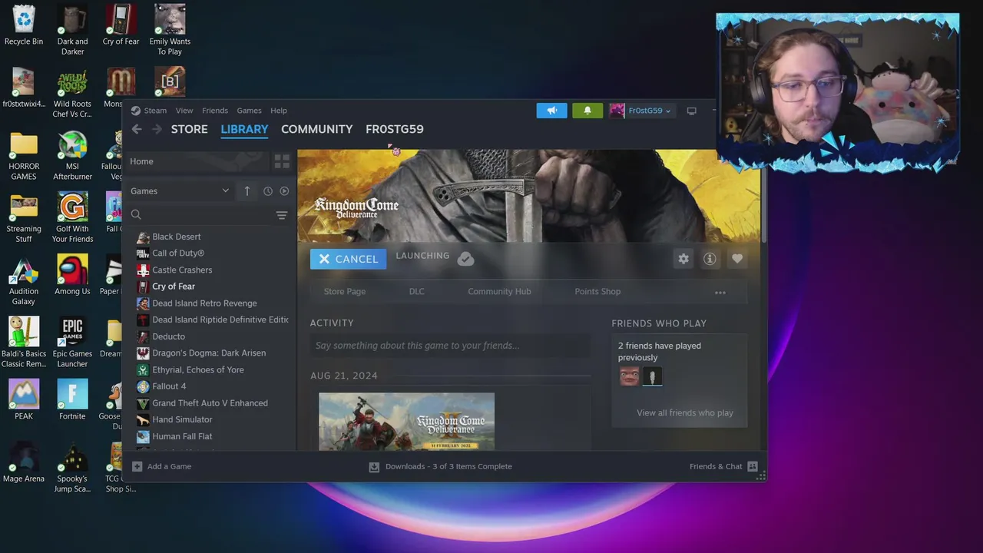The width and height of the screenshot is (983, 553).
Task: Open the PEAK desktop icon
Action: pyautogui.click(x=24, y=399)
